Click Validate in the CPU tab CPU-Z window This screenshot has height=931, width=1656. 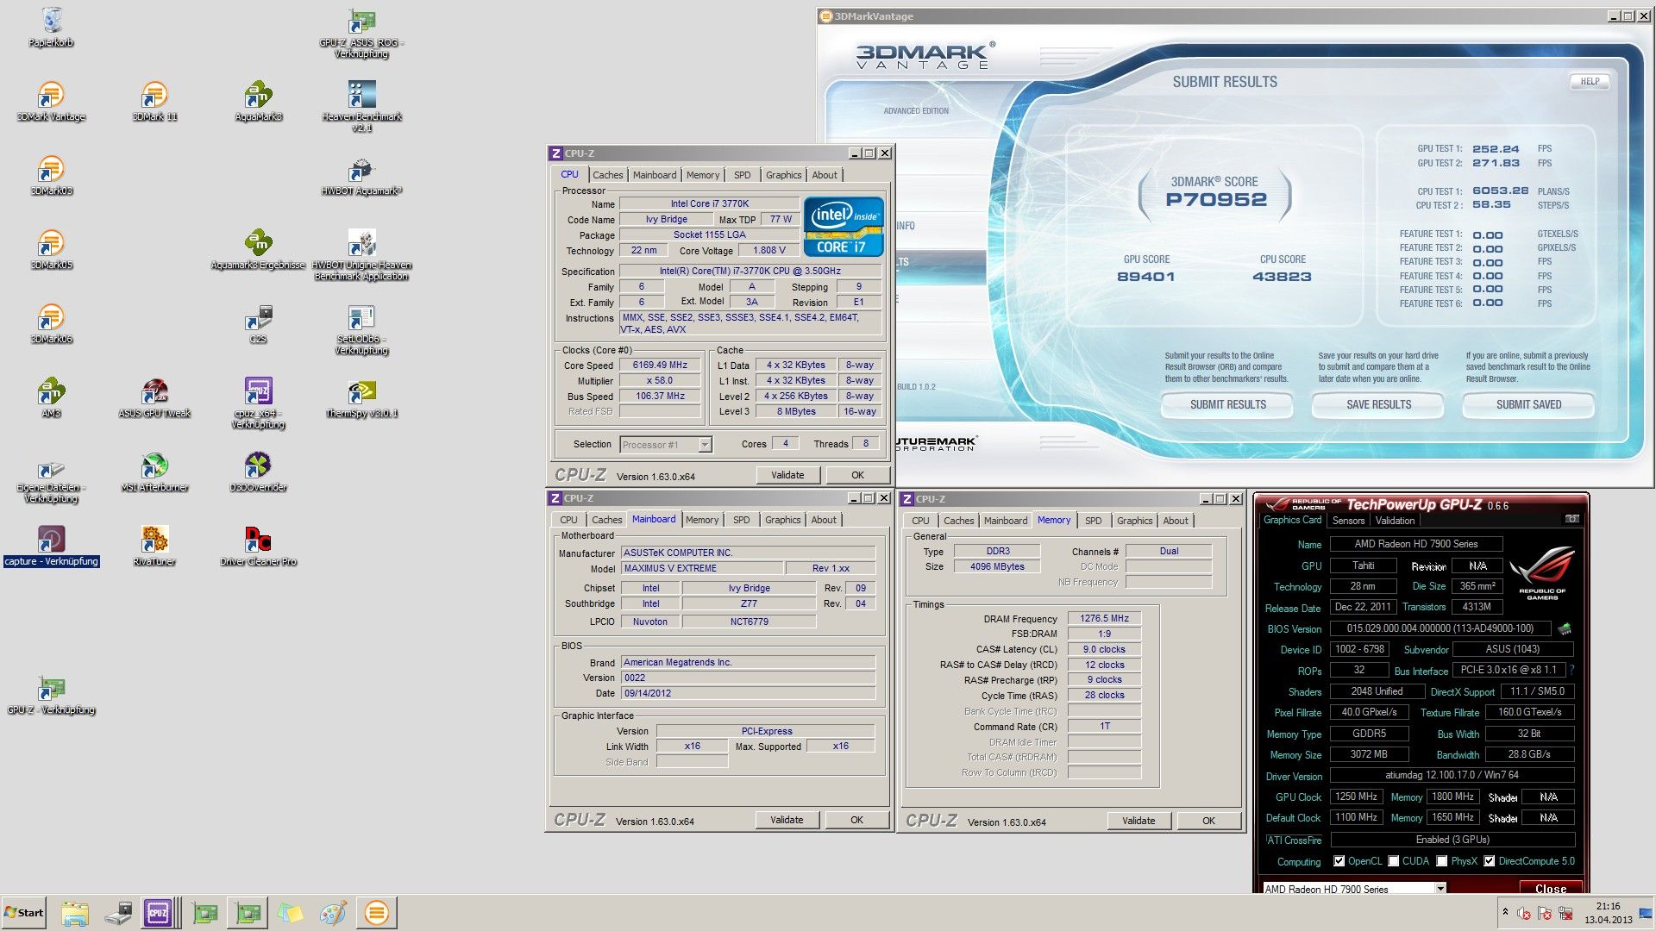click(787, 475)
